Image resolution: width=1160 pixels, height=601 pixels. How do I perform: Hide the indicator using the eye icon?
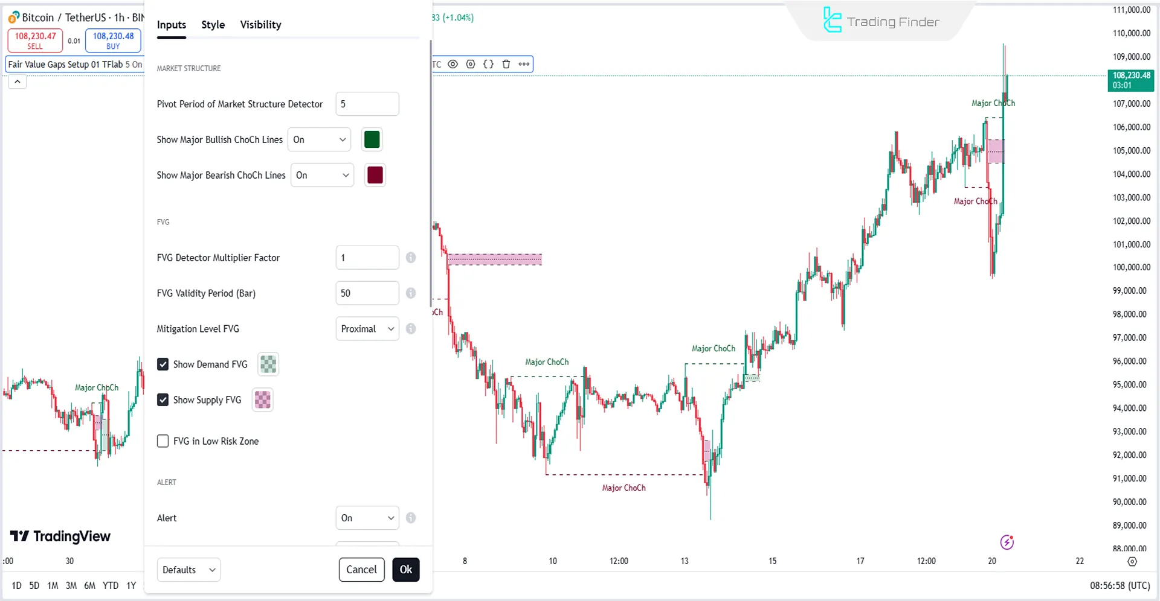(x=453, y=63)
